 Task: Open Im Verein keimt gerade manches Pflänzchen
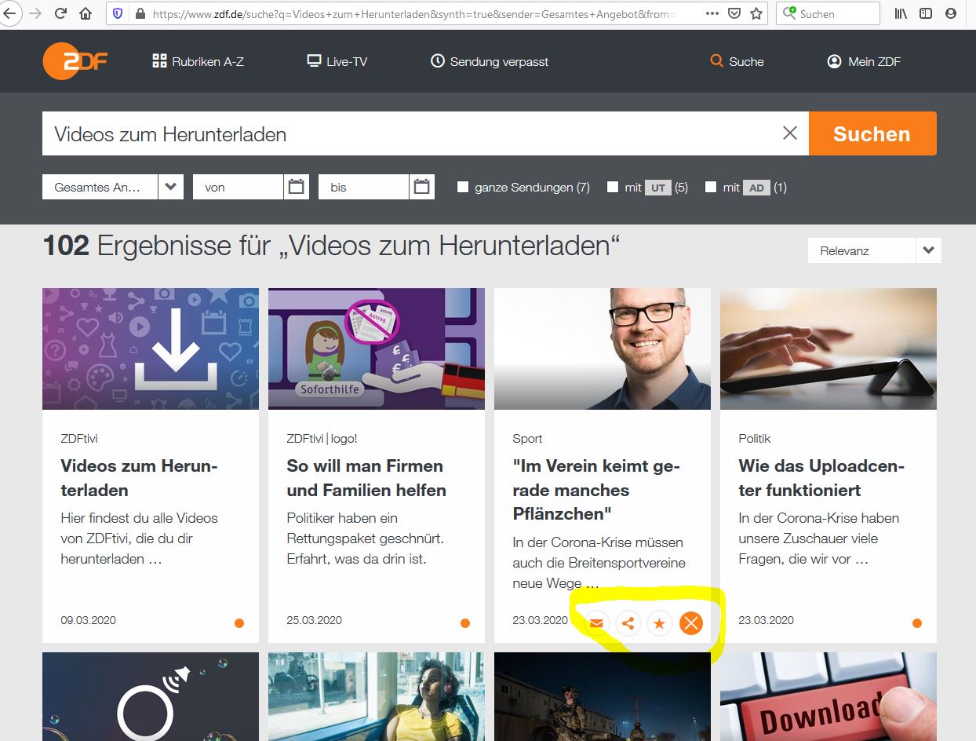coord(596,490)
